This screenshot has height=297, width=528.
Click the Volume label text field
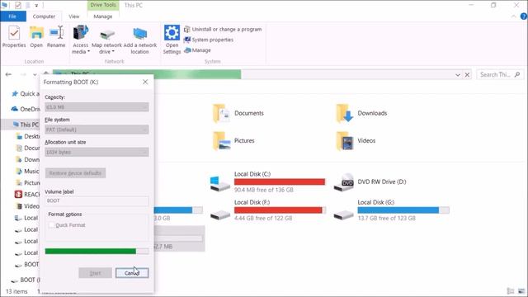point(97,200)
